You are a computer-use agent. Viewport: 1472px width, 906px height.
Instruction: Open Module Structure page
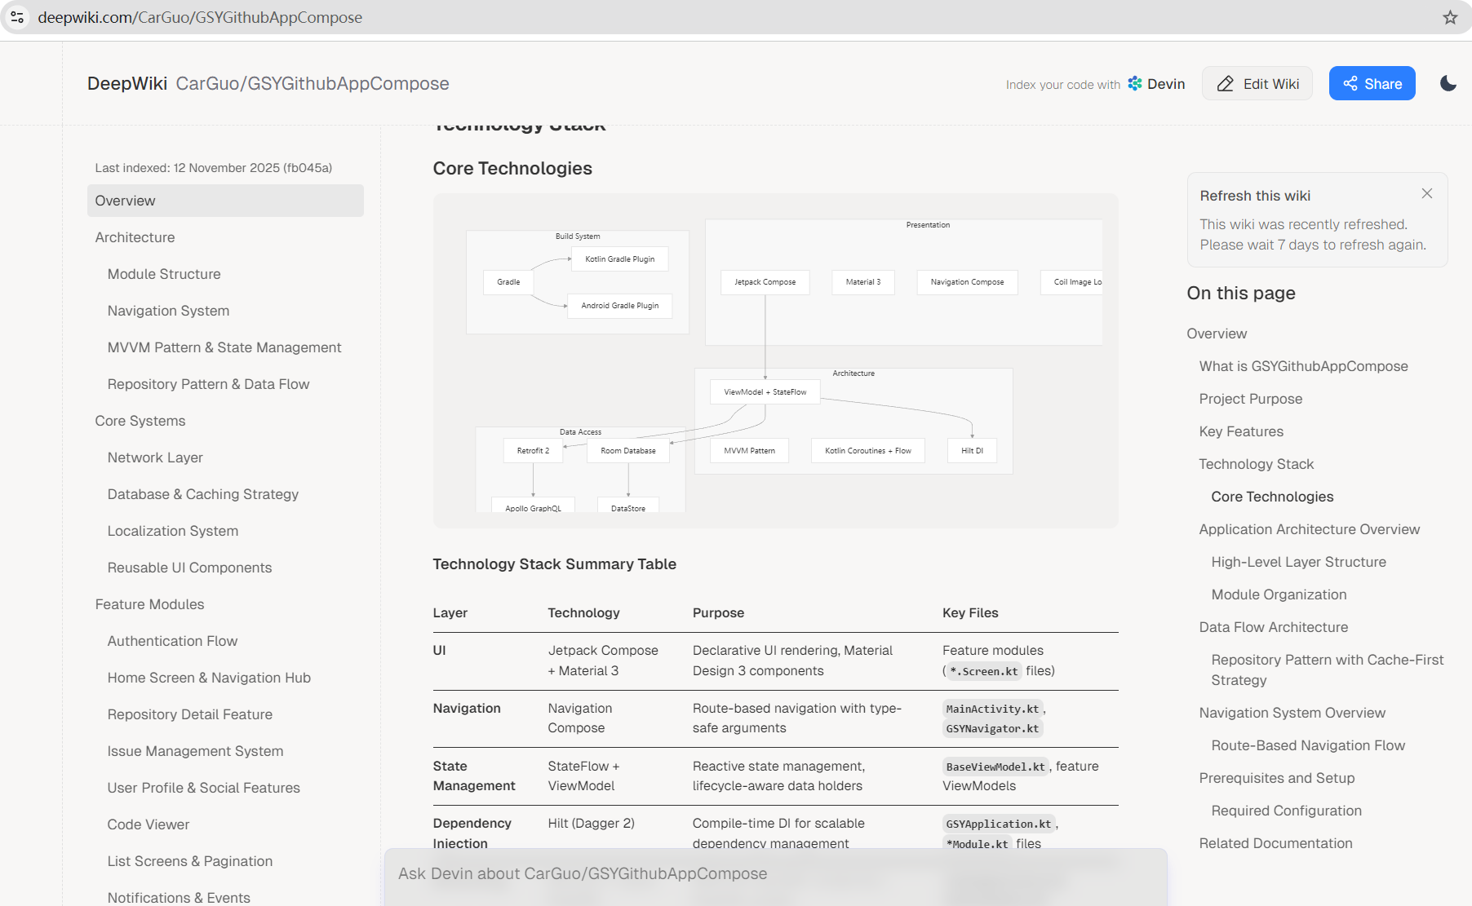[x=164, y=274]
